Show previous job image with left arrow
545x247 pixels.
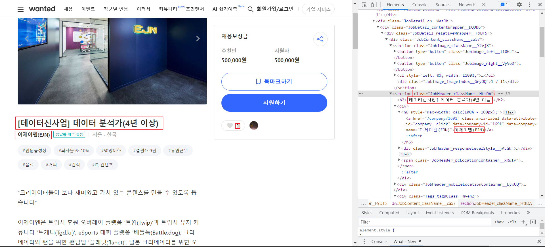27,38
